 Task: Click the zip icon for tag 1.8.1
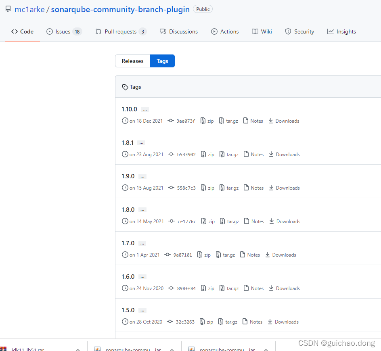tap(203, 154)
